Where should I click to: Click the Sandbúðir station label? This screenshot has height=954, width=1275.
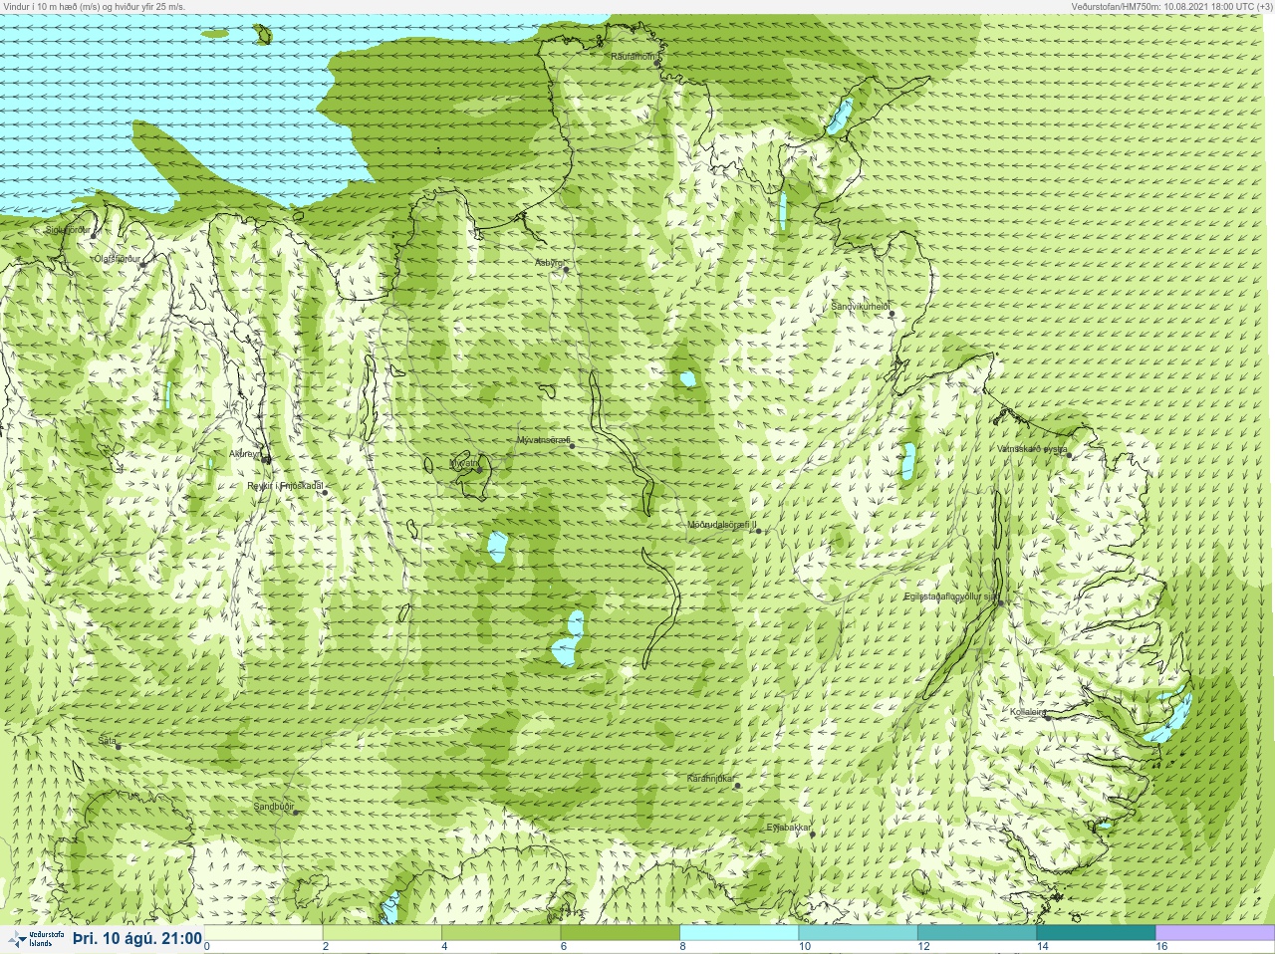274,807
